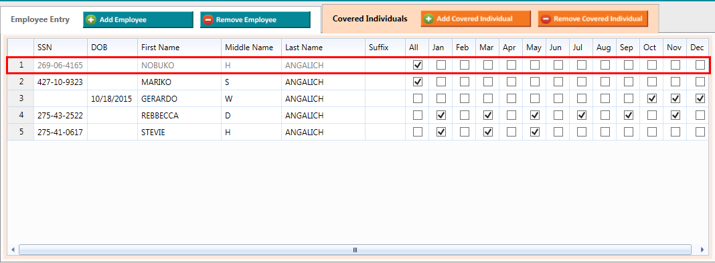Screen dimensions: 715x263
Task: Check Jan coverage for MARIKO
Action: [441, 82]
